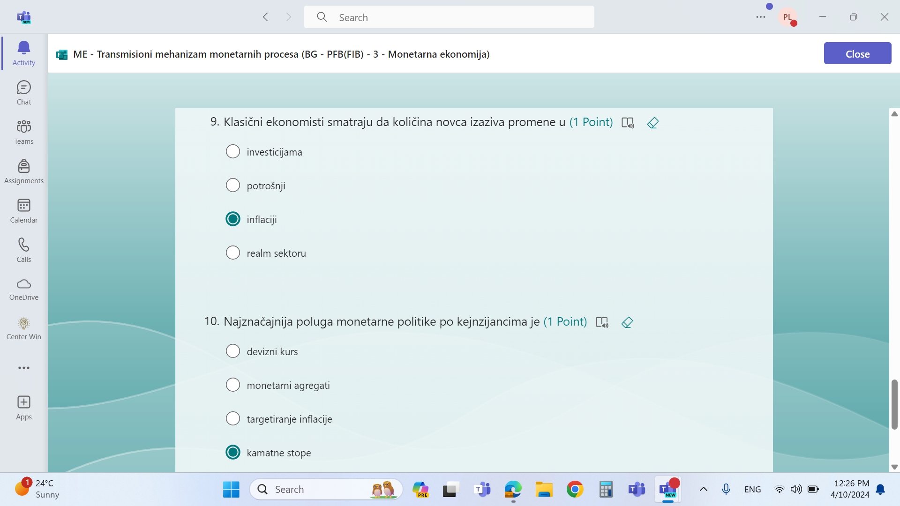This screenshot has height=506, width=900.
Task: Open Assignments in sidebar
Action: tap(24, 171)
